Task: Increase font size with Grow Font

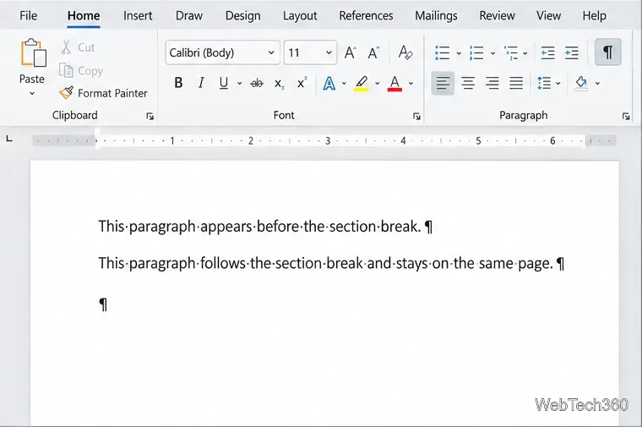Action: 350,53
